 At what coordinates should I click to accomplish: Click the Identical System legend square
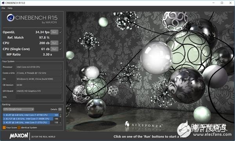pyautogui.click(x=19, y=128)
